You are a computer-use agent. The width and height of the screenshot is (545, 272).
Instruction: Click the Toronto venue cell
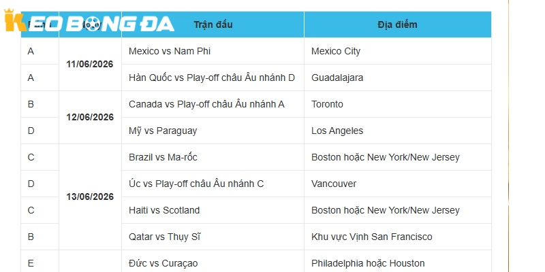(x=327, y=104)
